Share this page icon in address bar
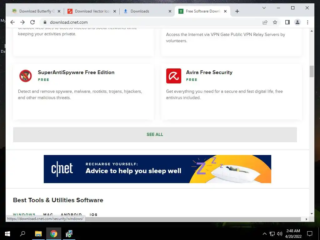The image size is (320, 240). click(265, 22)
